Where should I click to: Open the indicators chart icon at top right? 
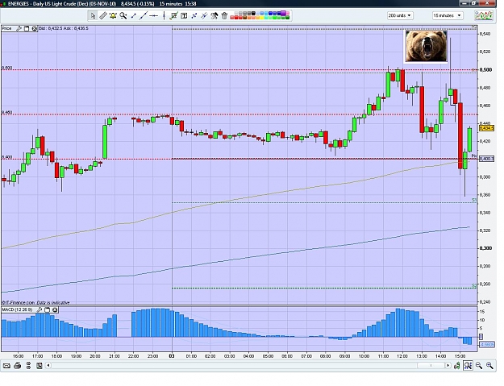(x=484, y=15)
